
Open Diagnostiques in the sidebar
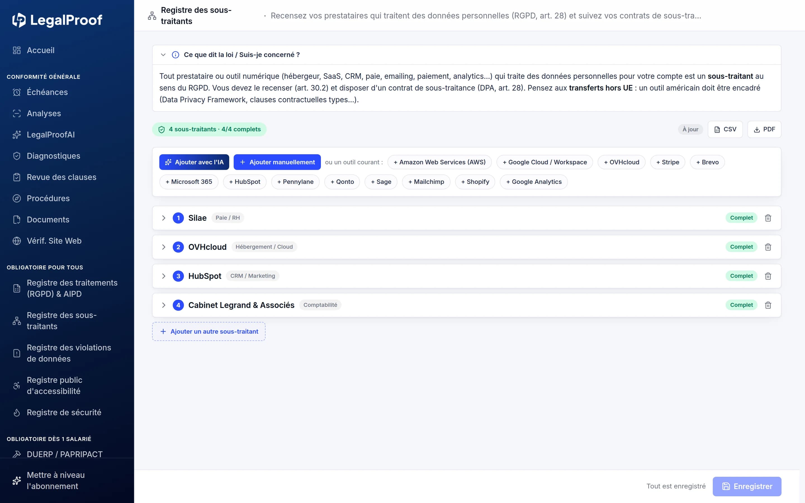click(67, 156)
